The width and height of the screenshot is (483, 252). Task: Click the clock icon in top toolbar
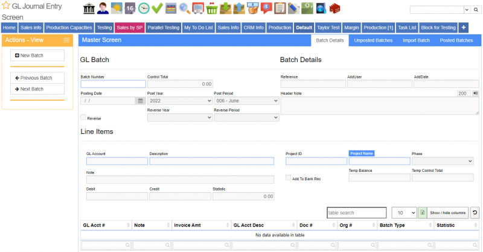tap(143, 8)
